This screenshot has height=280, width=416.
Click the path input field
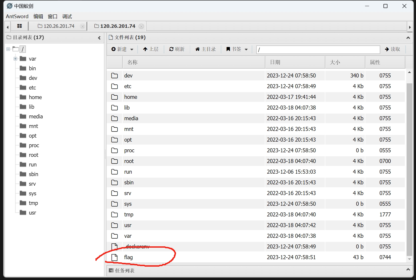(318, 50)
